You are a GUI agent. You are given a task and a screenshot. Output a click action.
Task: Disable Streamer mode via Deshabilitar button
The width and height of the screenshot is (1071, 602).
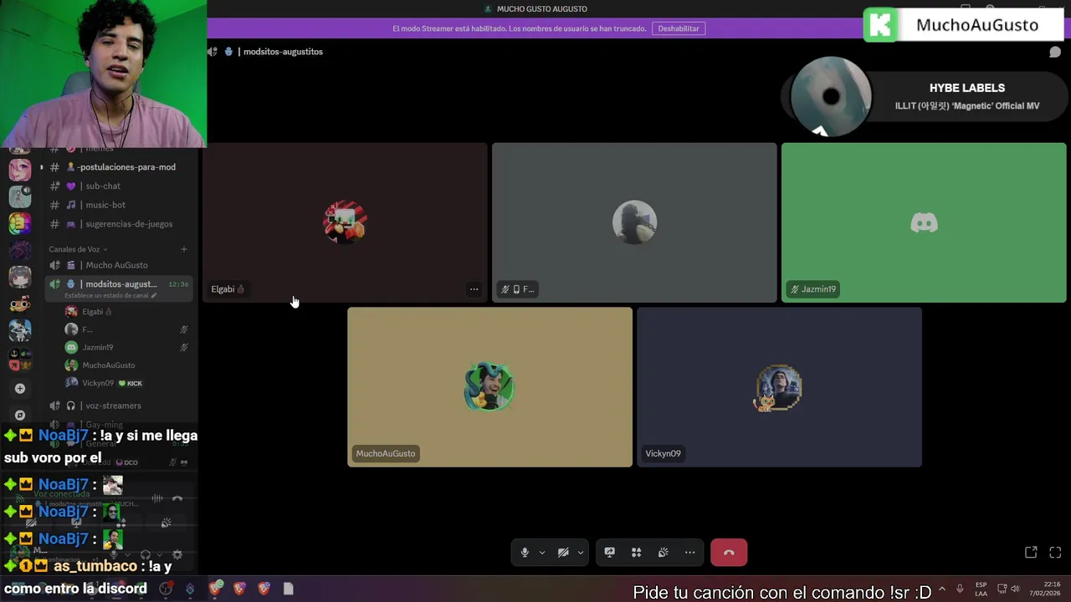[679, 28]
